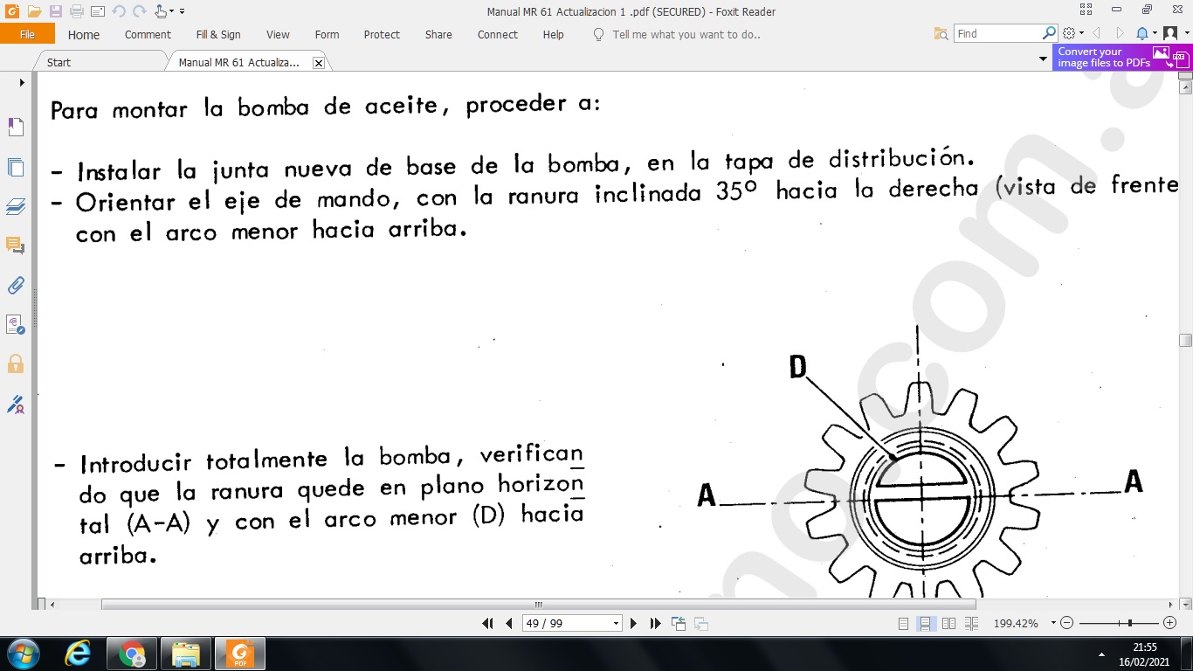Open the Form ribbon tab
This screenshot has width=1193, height=671.
pyautogui.click(x=327, y=34)
